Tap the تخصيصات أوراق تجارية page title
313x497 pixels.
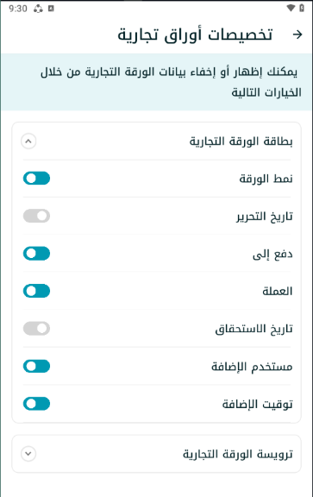pos(195,35)
